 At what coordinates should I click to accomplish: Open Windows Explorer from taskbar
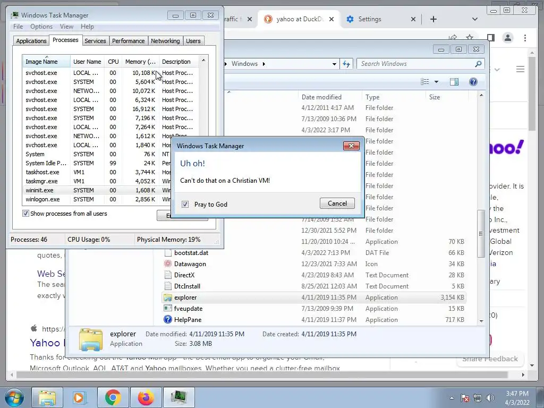(47, 397)
